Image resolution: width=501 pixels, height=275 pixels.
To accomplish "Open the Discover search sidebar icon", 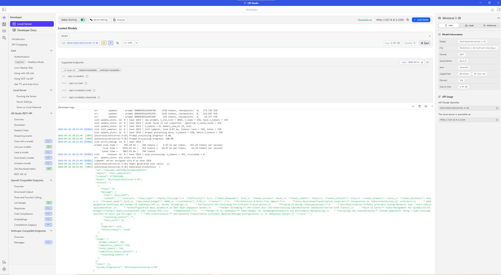I will click(x=4, y=37).
